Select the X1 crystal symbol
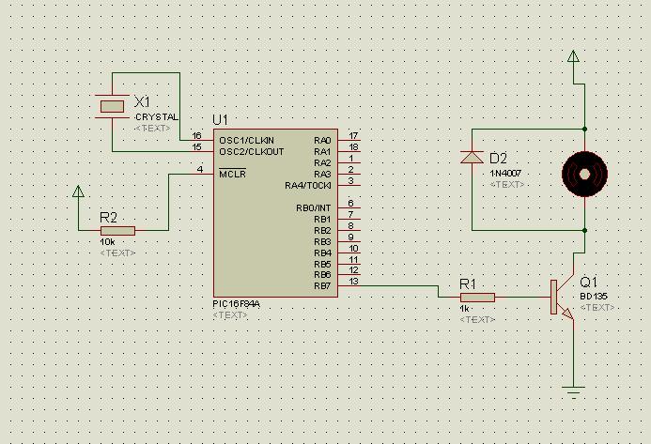Viewport: 651px width, 444px height. (112, 107)
